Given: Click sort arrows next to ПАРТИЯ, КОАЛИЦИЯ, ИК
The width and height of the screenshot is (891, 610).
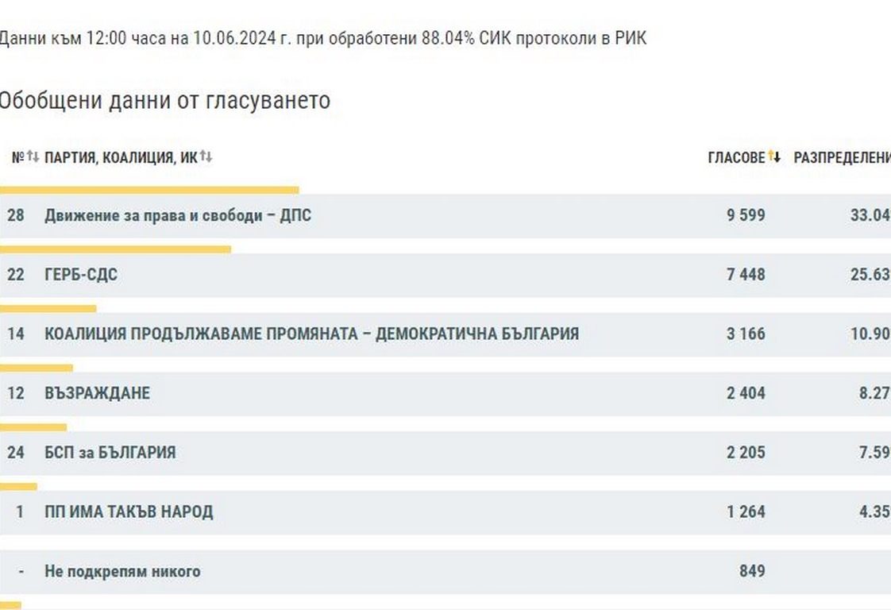Looking at the screenshot, I should (206, 156).
